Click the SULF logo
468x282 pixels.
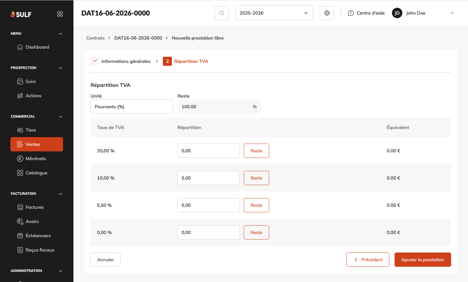point(21,14)
